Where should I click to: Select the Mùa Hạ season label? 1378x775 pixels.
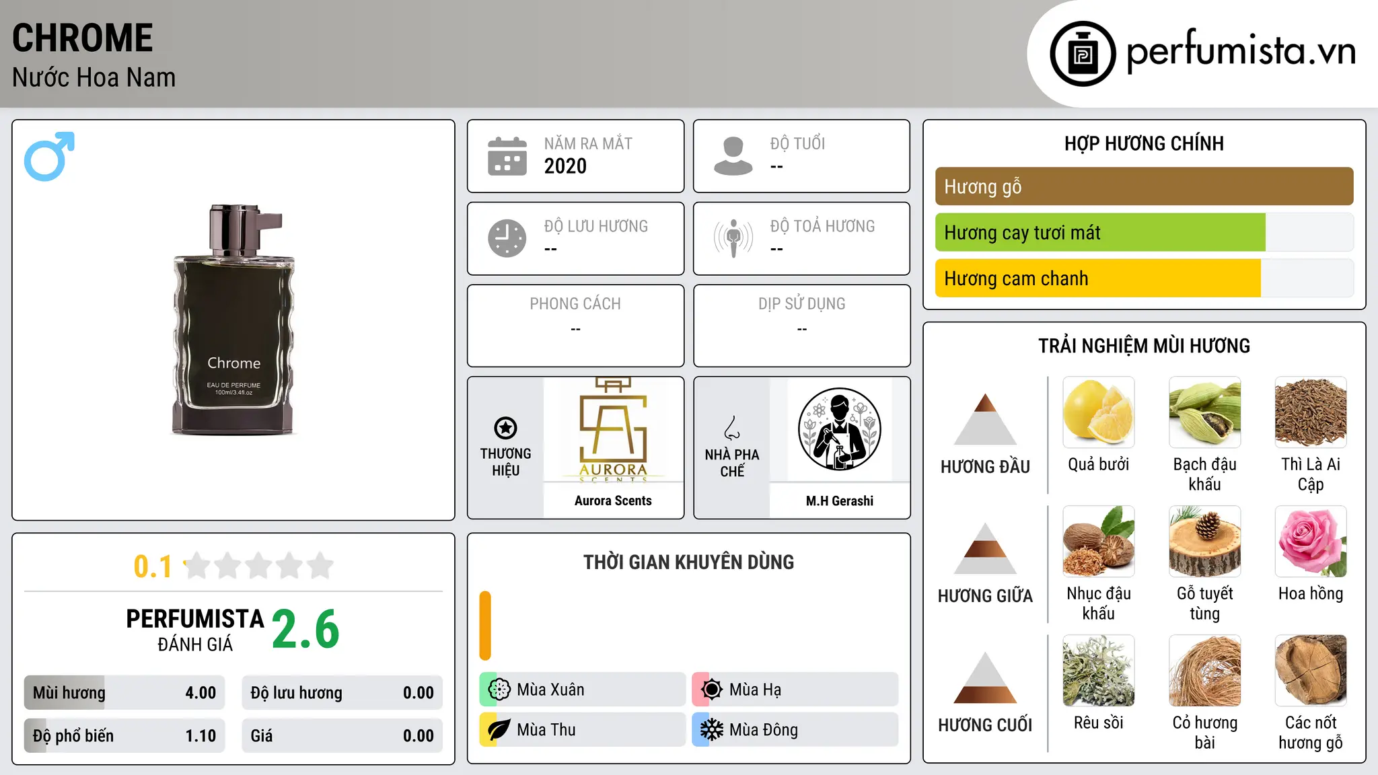[x=756, y=690]
